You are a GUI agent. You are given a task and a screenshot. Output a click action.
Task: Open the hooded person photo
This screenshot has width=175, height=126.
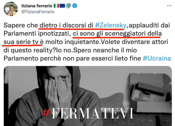[x=88, y=96]
